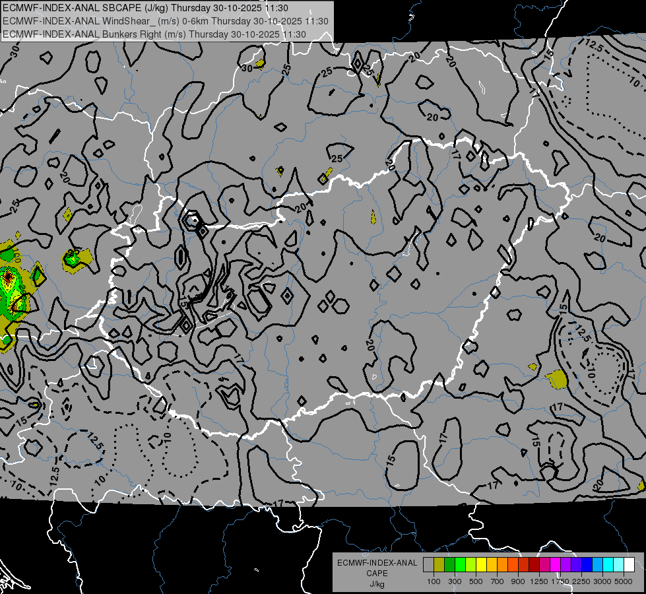Click the 1250 value on the legend scale
The image size is (646, 594).
coord(539,581)
